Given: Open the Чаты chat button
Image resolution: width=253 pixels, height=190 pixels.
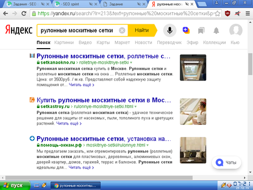Looking at the screenshot, I should (x=227, y=163).
